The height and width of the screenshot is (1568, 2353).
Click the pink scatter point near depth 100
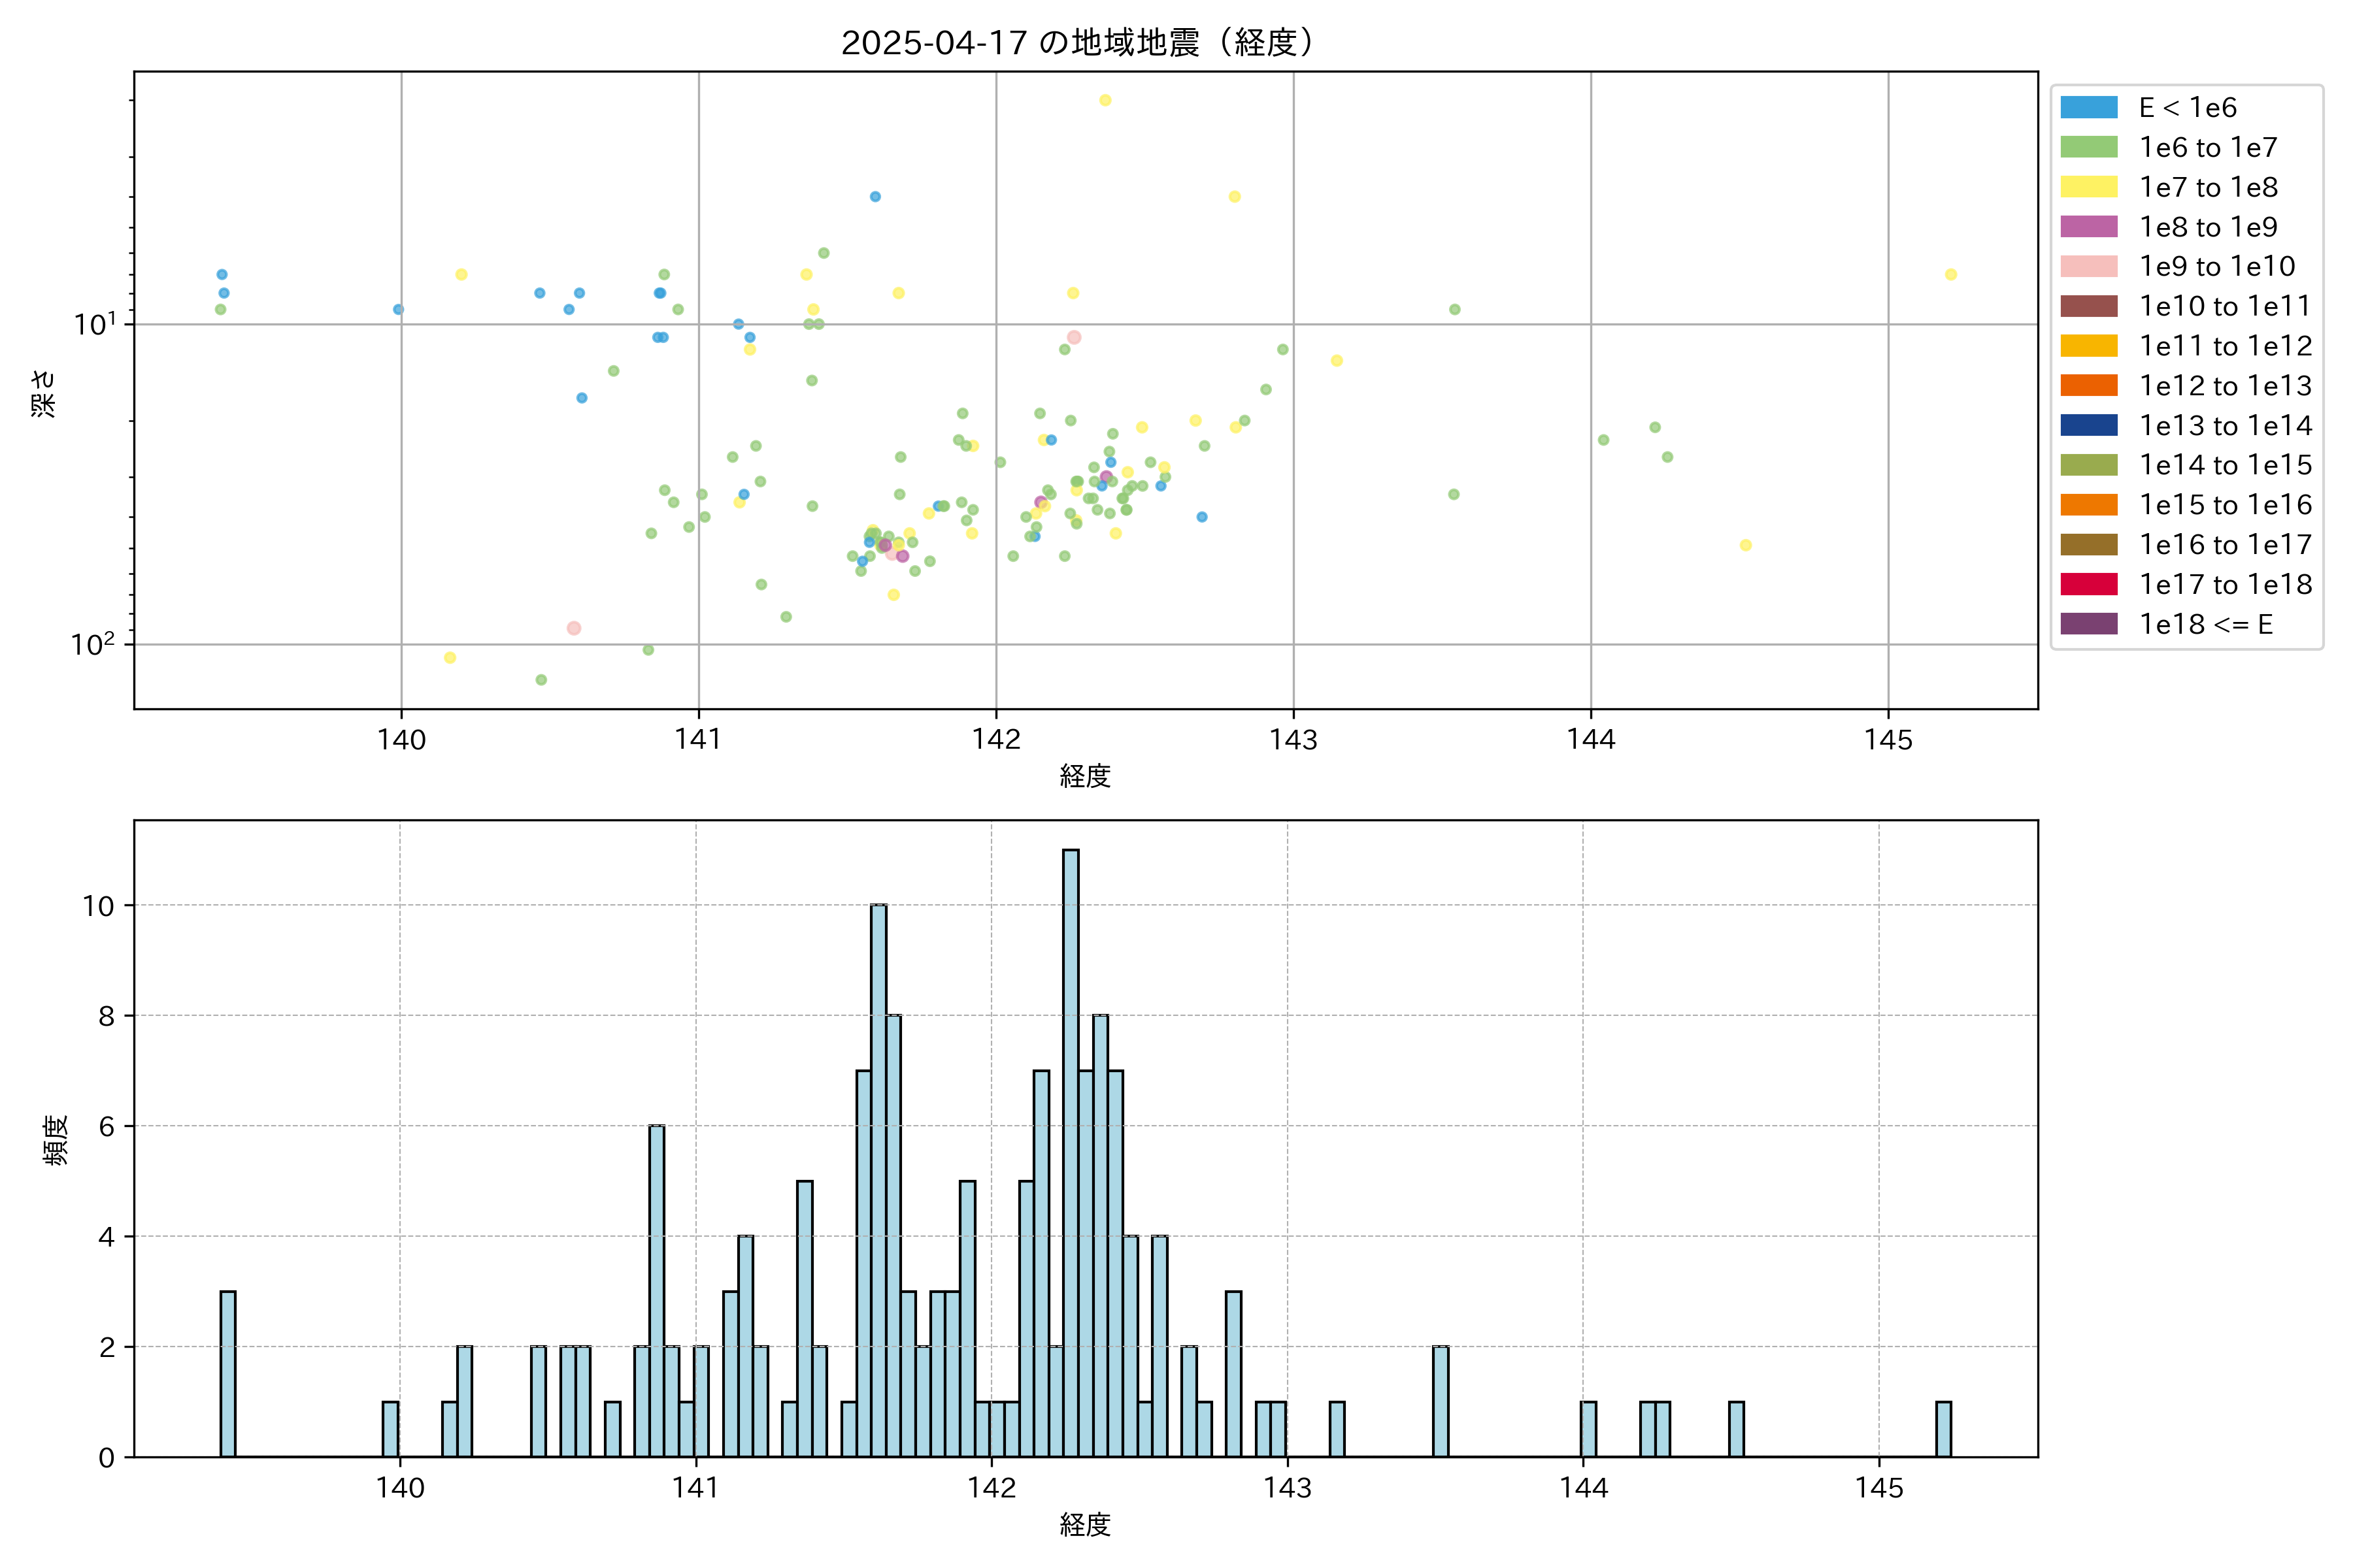pos(573,629)
